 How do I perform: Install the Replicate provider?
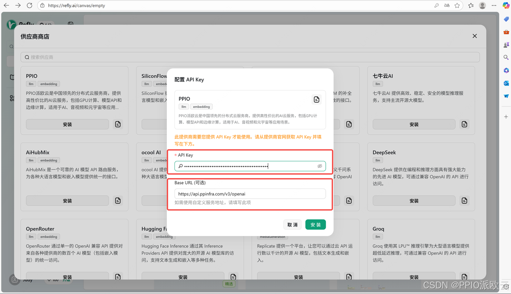click(299, 277)
